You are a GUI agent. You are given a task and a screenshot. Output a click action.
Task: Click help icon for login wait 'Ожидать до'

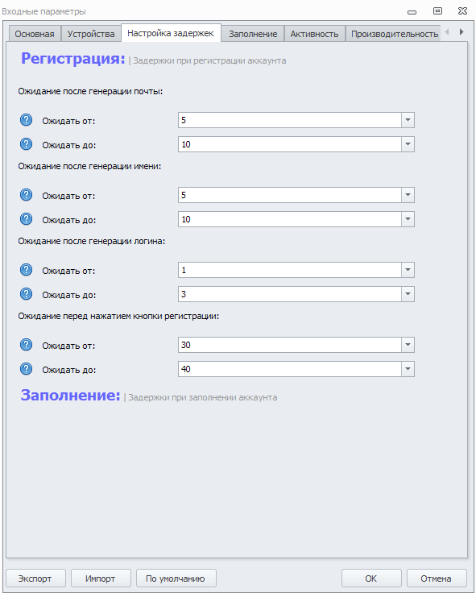(x=26, y=294)
